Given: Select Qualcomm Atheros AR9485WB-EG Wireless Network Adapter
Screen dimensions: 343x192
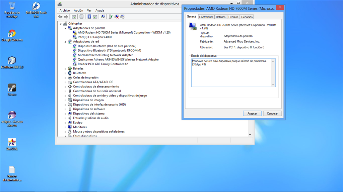Looking at the screenshot, I should (x=118, y=59).
